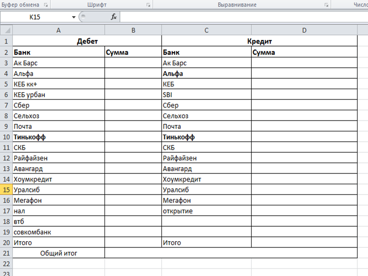The height and width of the screenshot is (276, 368).
Task: Click the merged cell Кредит
Action: click(x=260, y=41)
